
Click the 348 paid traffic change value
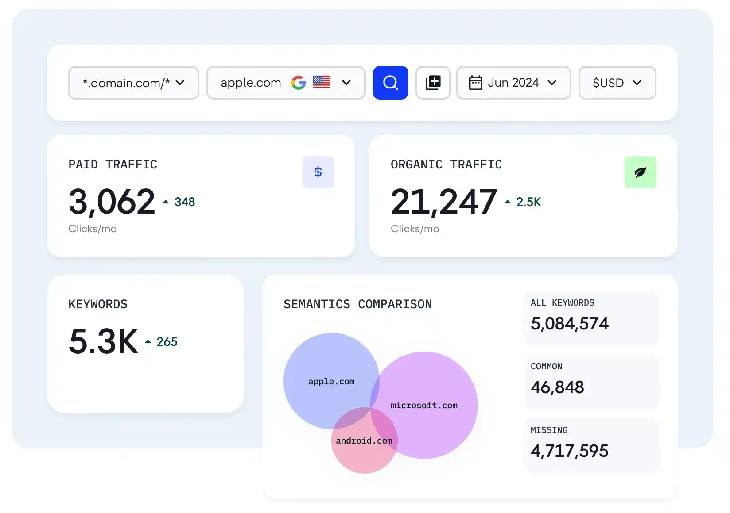pos(185,202)
